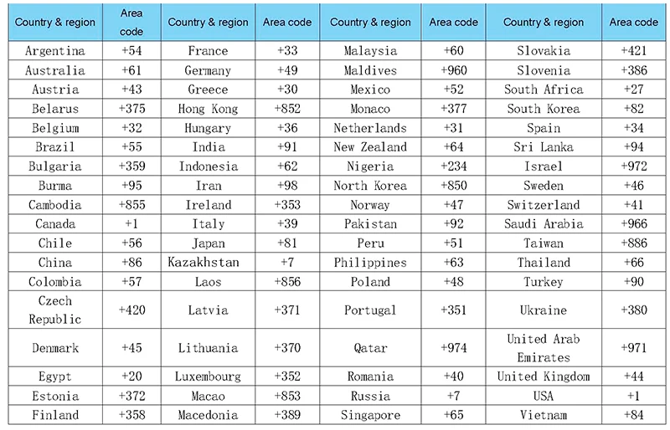Click the +358 Finland code cell
670x430 pixels.
pos(131,415)
